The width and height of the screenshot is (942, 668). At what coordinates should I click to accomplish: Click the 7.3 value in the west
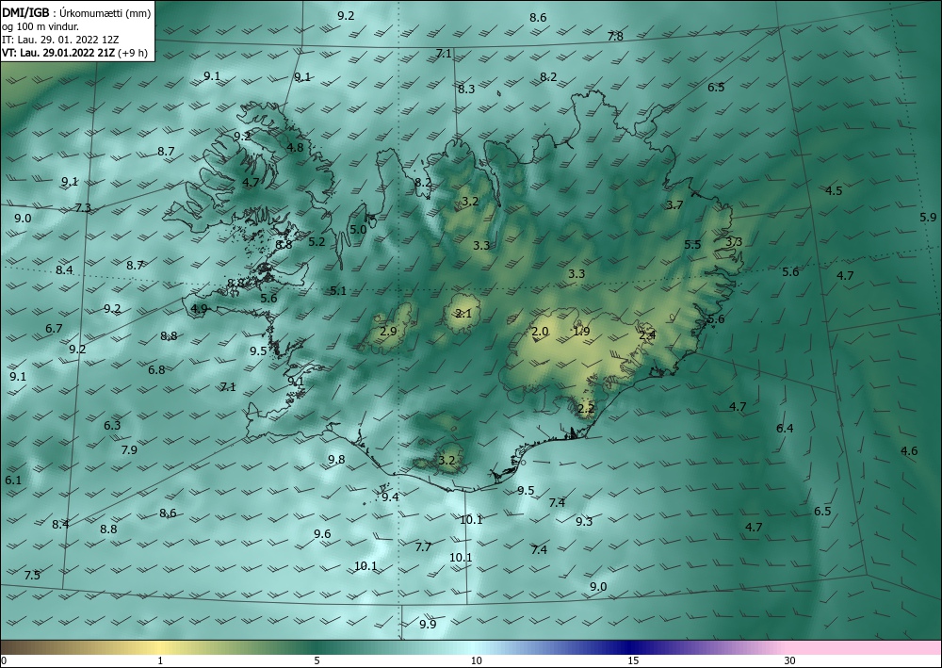click(83, 208)
